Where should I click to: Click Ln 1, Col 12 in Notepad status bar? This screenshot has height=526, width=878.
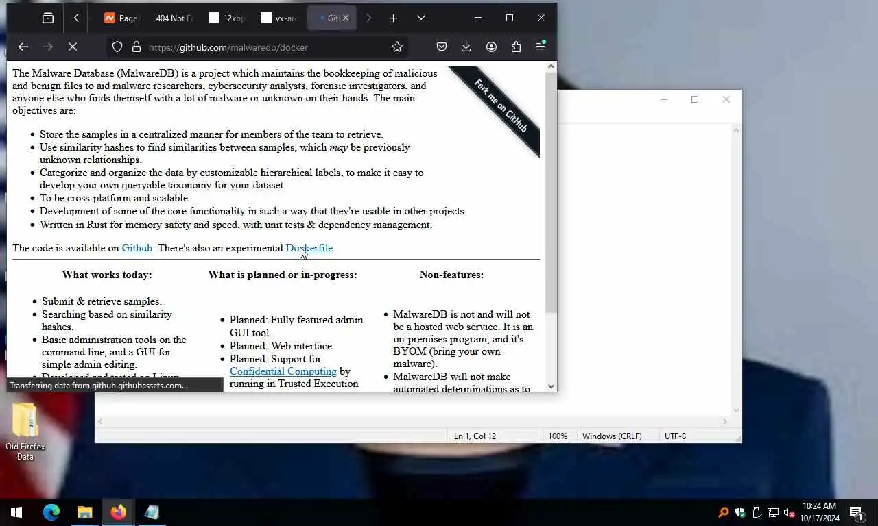475,436
